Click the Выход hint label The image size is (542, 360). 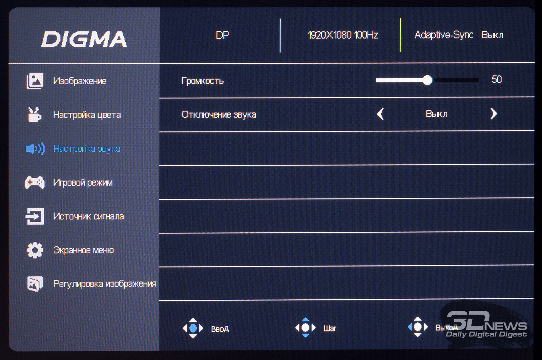446,327
